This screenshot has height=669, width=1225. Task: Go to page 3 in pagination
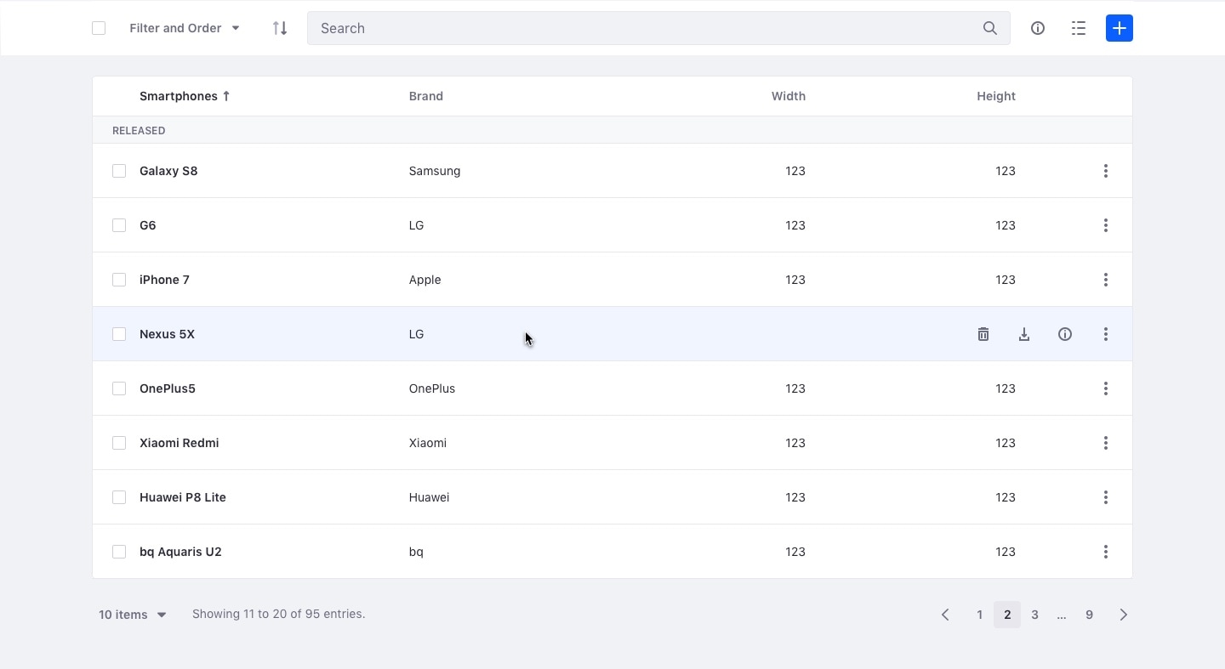(x=1034, y=615)
